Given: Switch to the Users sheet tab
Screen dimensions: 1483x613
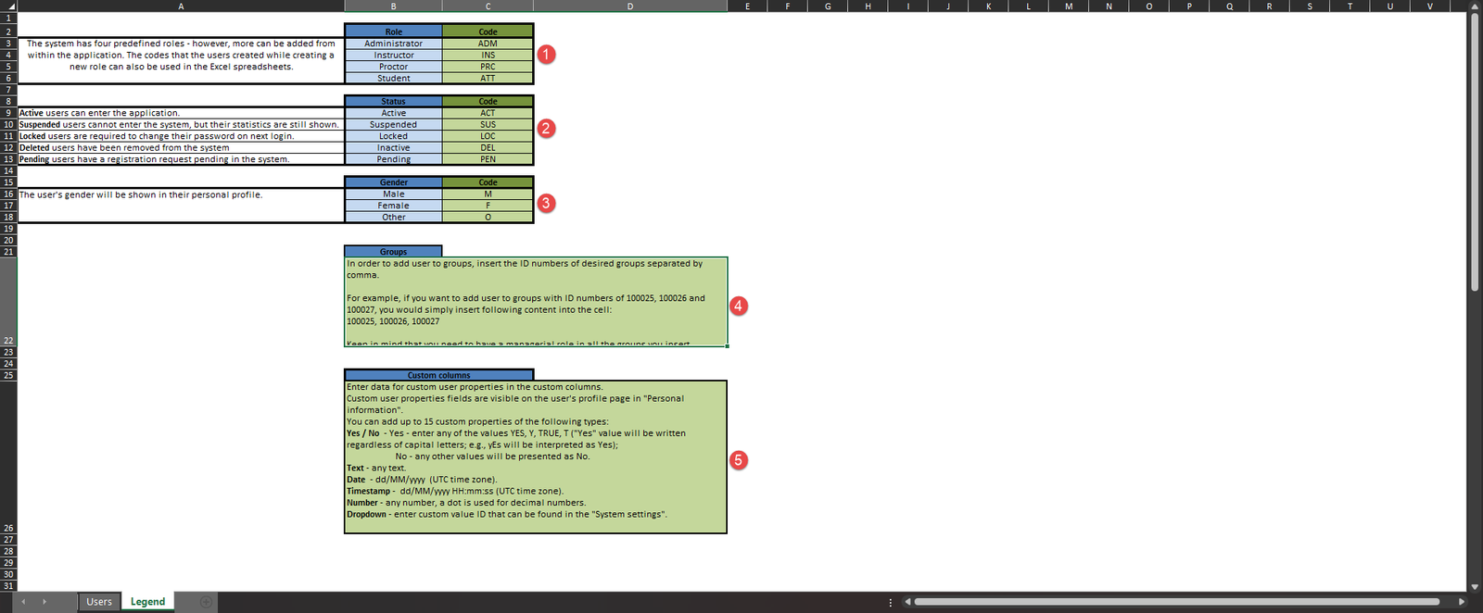Looking at the screenshot, I should 99,602.
